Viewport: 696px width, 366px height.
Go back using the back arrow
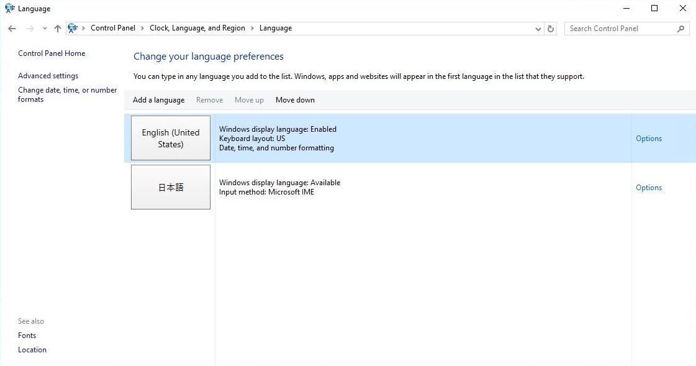coord(12,29)
